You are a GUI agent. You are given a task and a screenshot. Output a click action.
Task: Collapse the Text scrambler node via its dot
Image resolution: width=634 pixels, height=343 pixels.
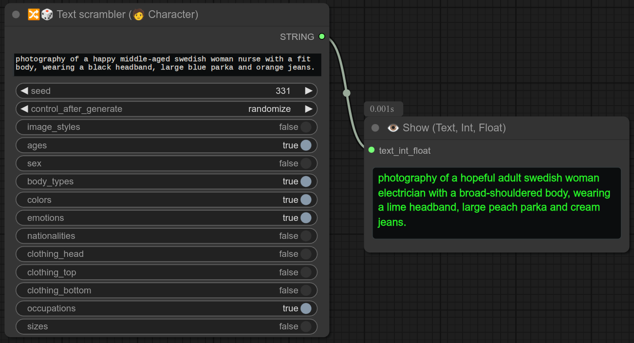pyautogui.click(x=16, y=15)
